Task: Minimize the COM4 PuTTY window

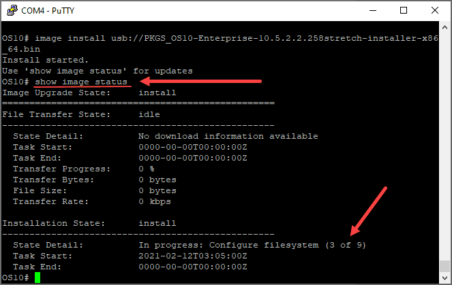Action: (373, 11)
